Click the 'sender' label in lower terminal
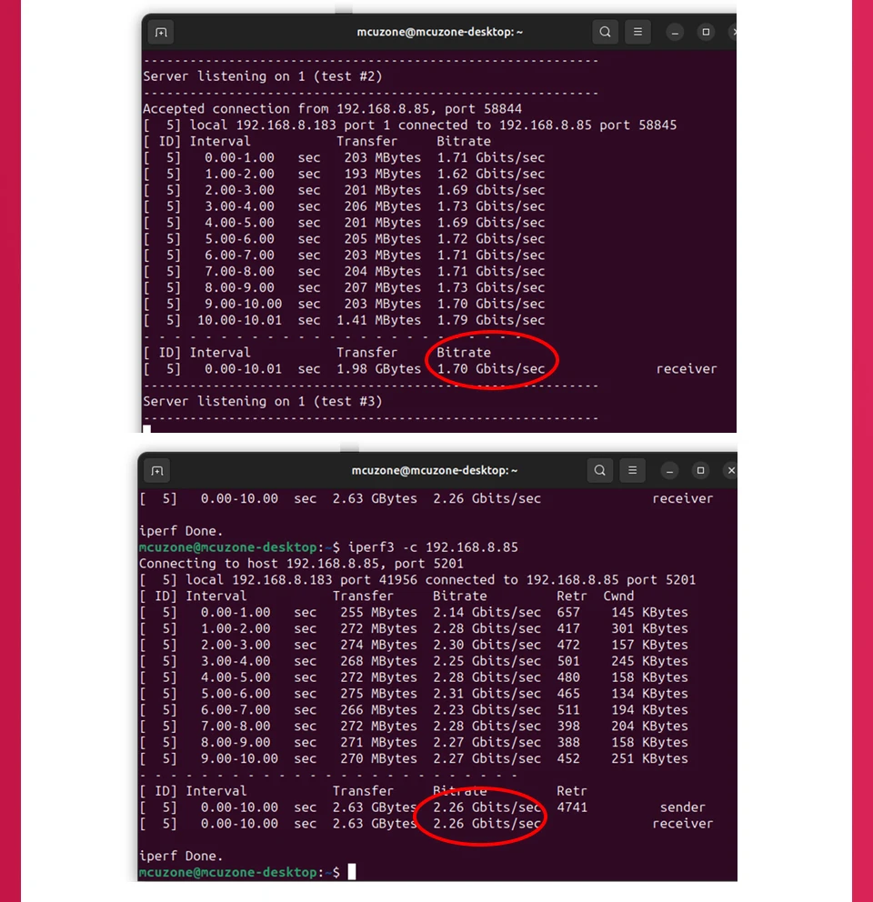Screen dimensions: 873x902 click(683, 807)
